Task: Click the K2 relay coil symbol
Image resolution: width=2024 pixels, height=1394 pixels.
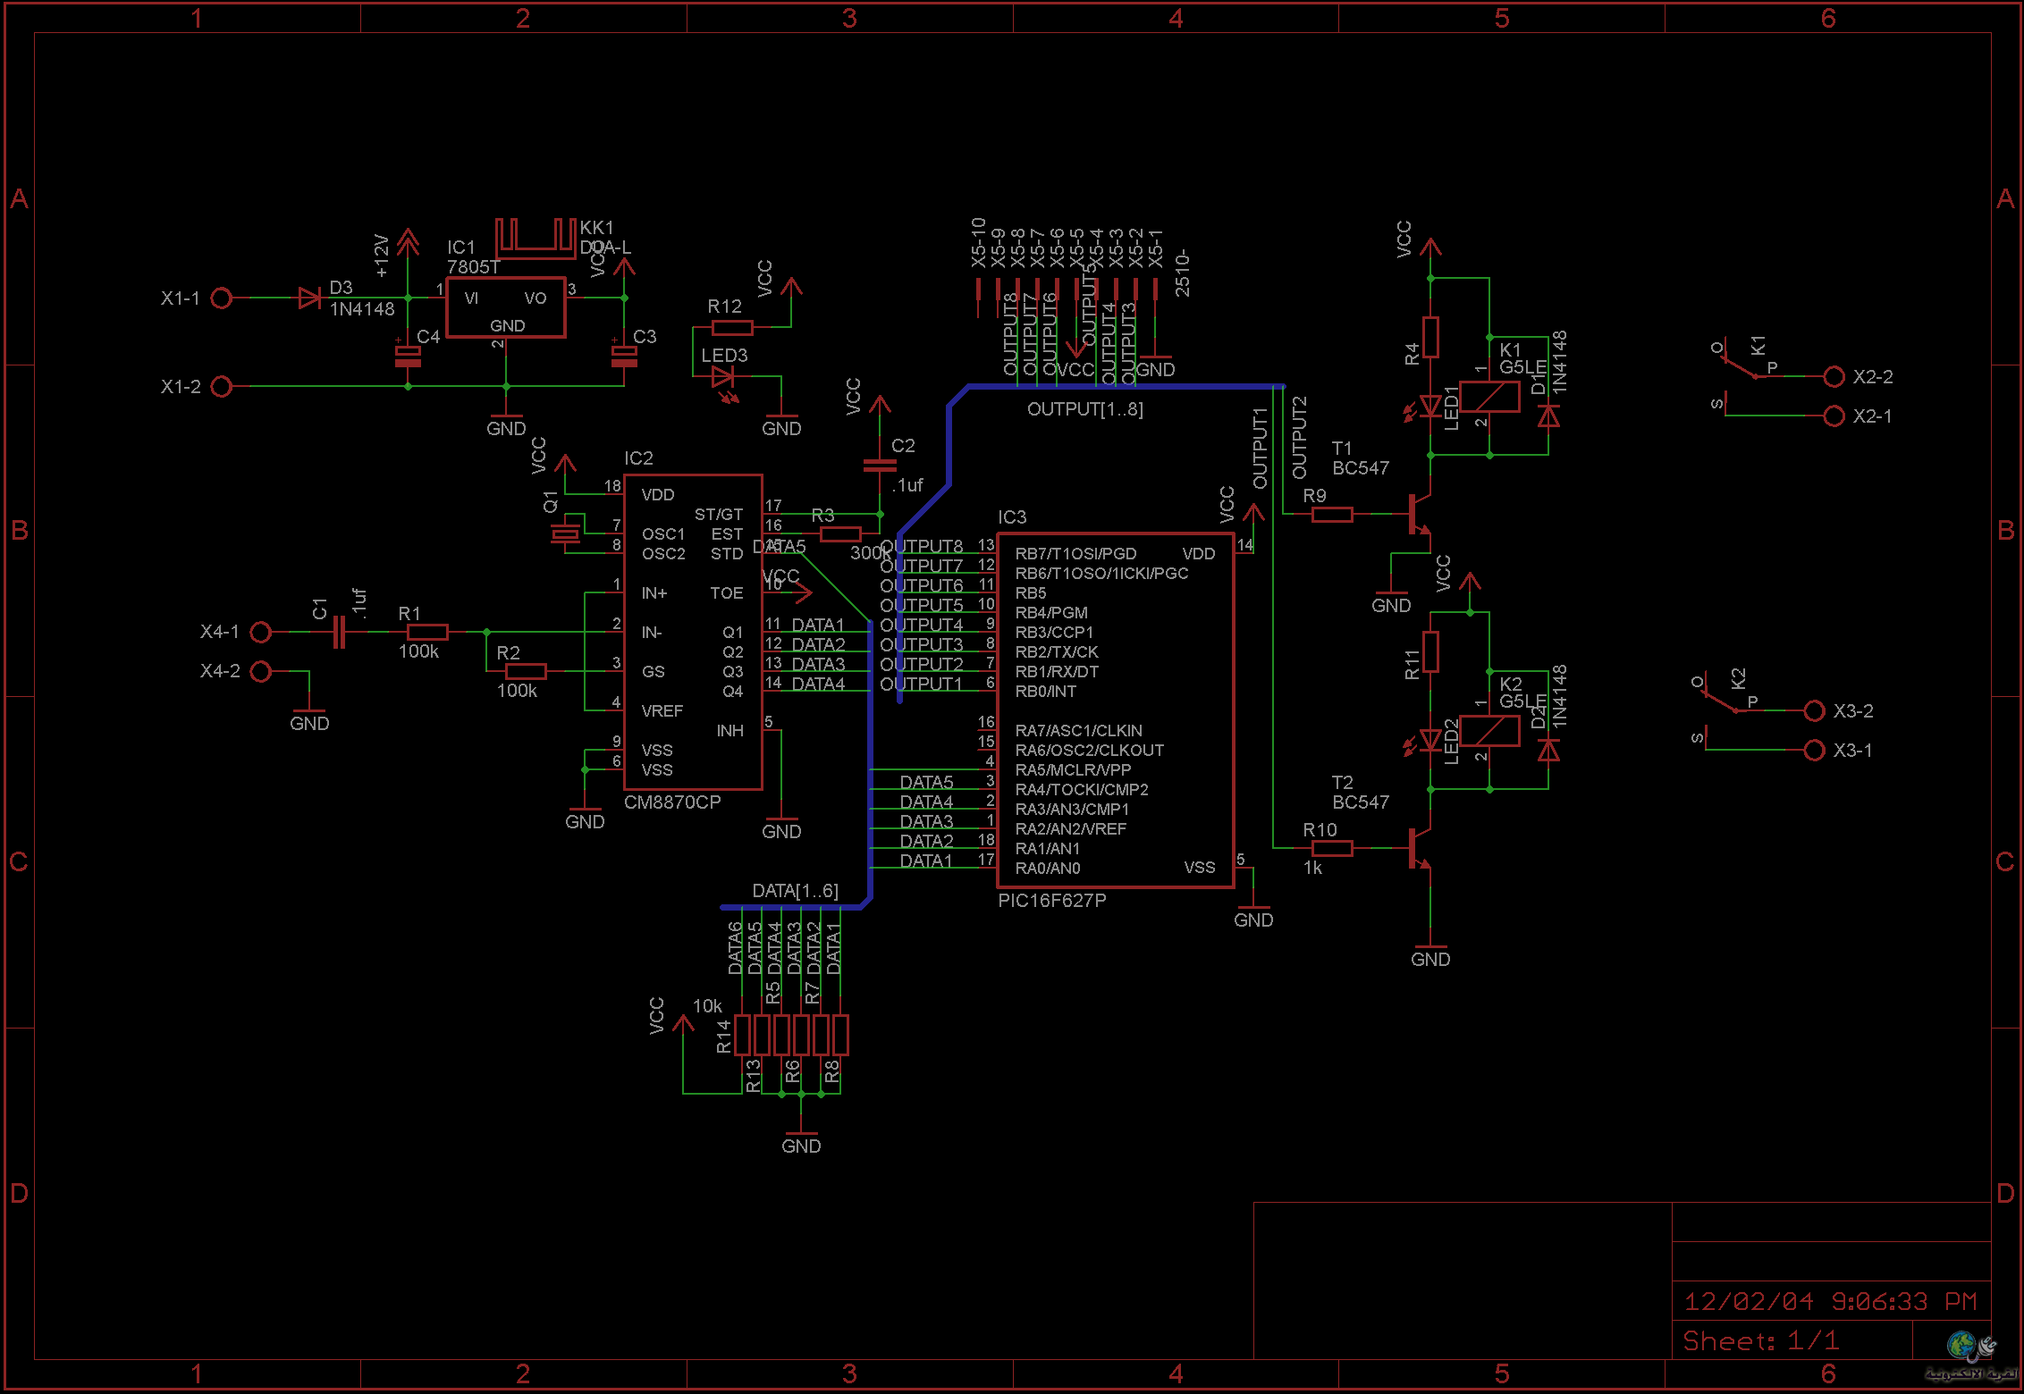Action: (1489, 731)
